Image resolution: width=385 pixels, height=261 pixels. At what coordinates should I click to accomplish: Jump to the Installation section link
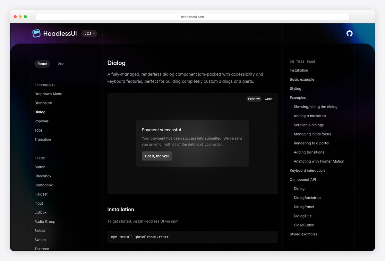(x=299, y=70)
